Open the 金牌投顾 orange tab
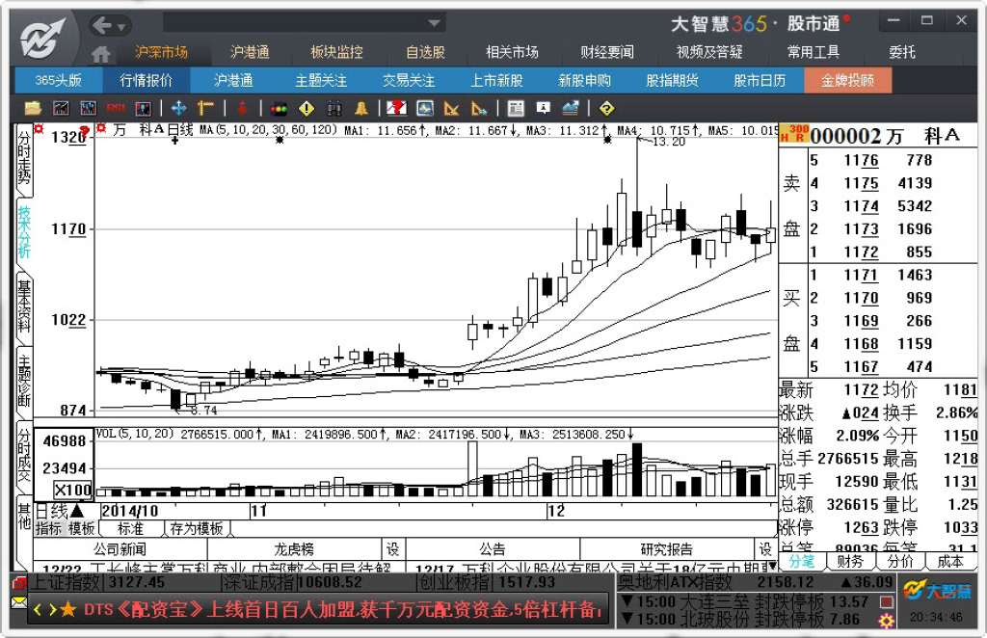987x638 pixels. 848,81
